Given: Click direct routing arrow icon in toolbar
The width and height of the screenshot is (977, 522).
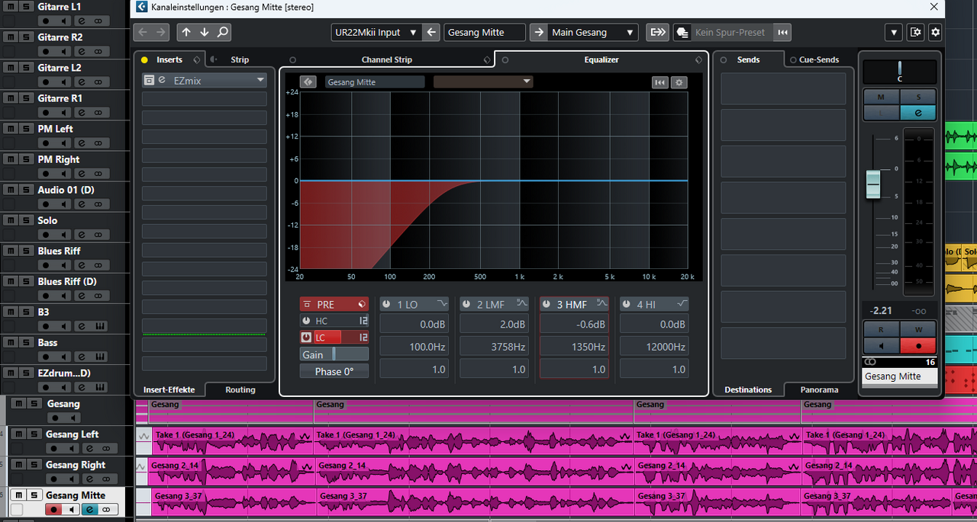Looking at the screenshot, I should coord(656,32).
